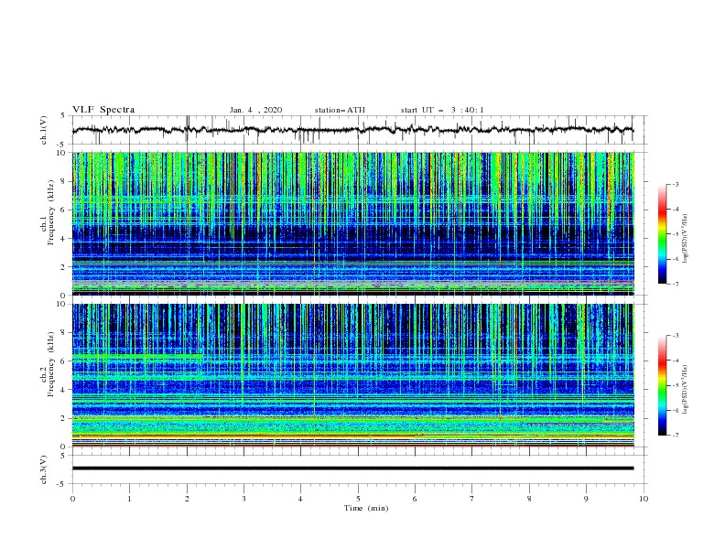Click the ch.2 "Frequency (kHz)" axis label
This screenshot has height=560, width=725.
[51, 364]
